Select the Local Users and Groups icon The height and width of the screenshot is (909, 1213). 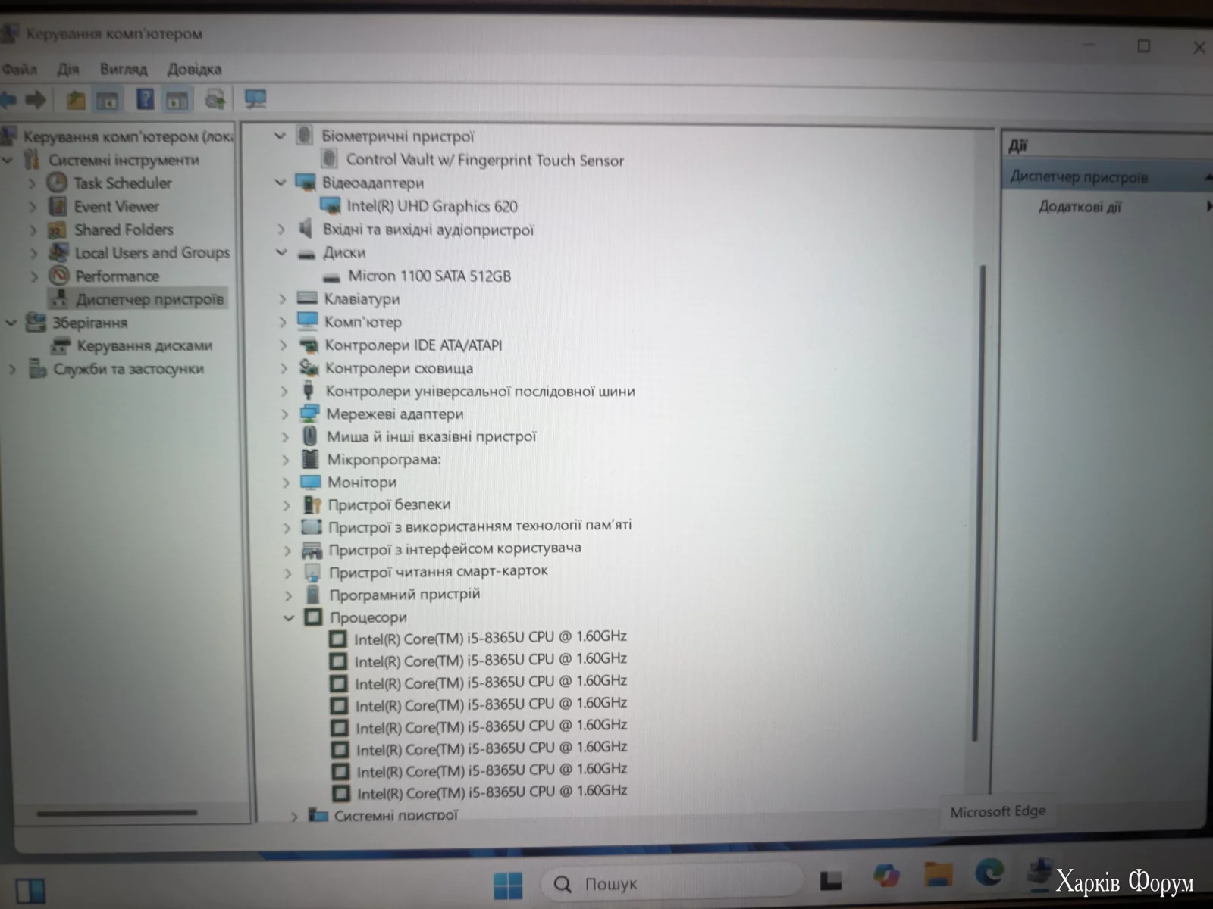pos(58,252)
